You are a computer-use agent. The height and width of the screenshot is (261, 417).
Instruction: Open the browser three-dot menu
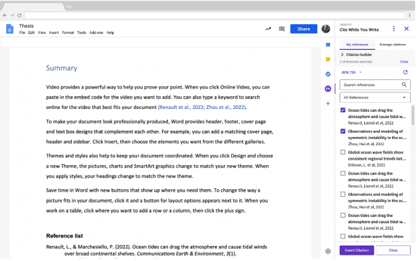point(410,15)
